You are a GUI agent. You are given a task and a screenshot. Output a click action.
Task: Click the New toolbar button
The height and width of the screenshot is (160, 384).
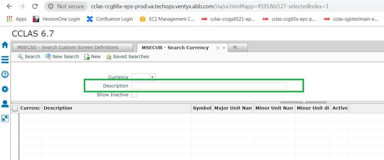92,56
